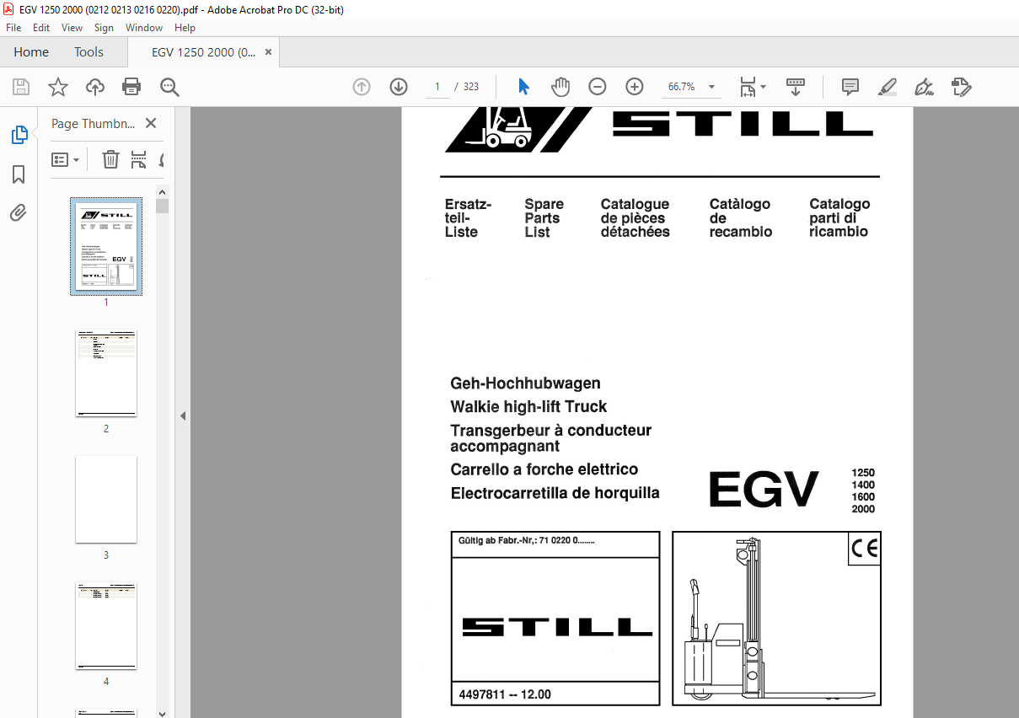Delete selected pages trash icon
Image resolution: width=1019 pixels, height=718 pixels.
click(110, 159)
